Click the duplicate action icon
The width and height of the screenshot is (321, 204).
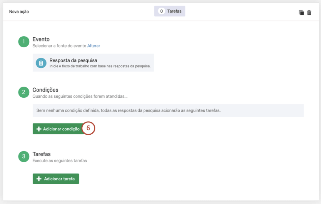coord(301,13)
